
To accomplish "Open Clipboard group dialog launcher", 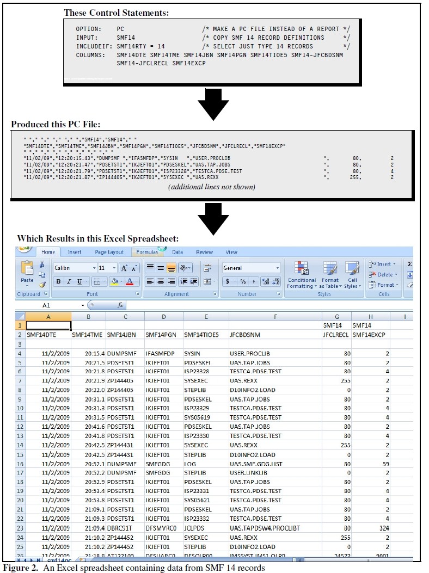I will [46, 293].
